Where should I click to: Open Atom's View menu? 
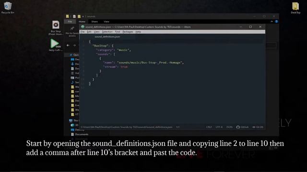[x=97, y=32]
